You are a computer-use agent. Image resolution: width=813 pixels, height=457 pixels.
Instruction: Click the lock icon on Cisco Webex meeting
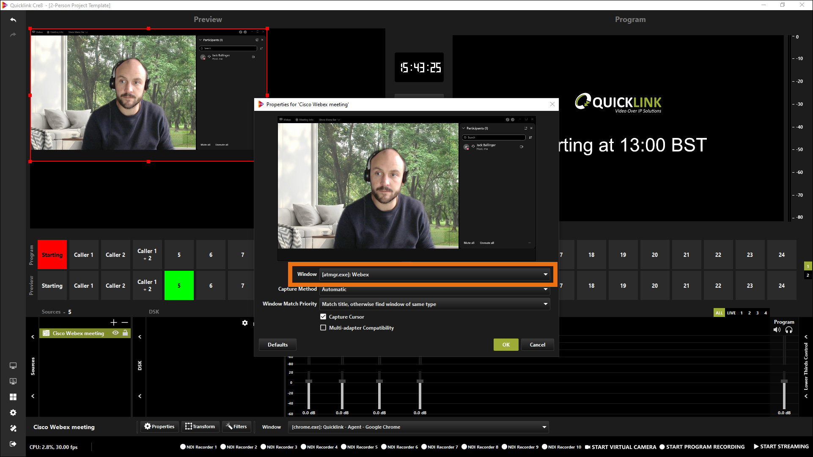coord(125,333)
